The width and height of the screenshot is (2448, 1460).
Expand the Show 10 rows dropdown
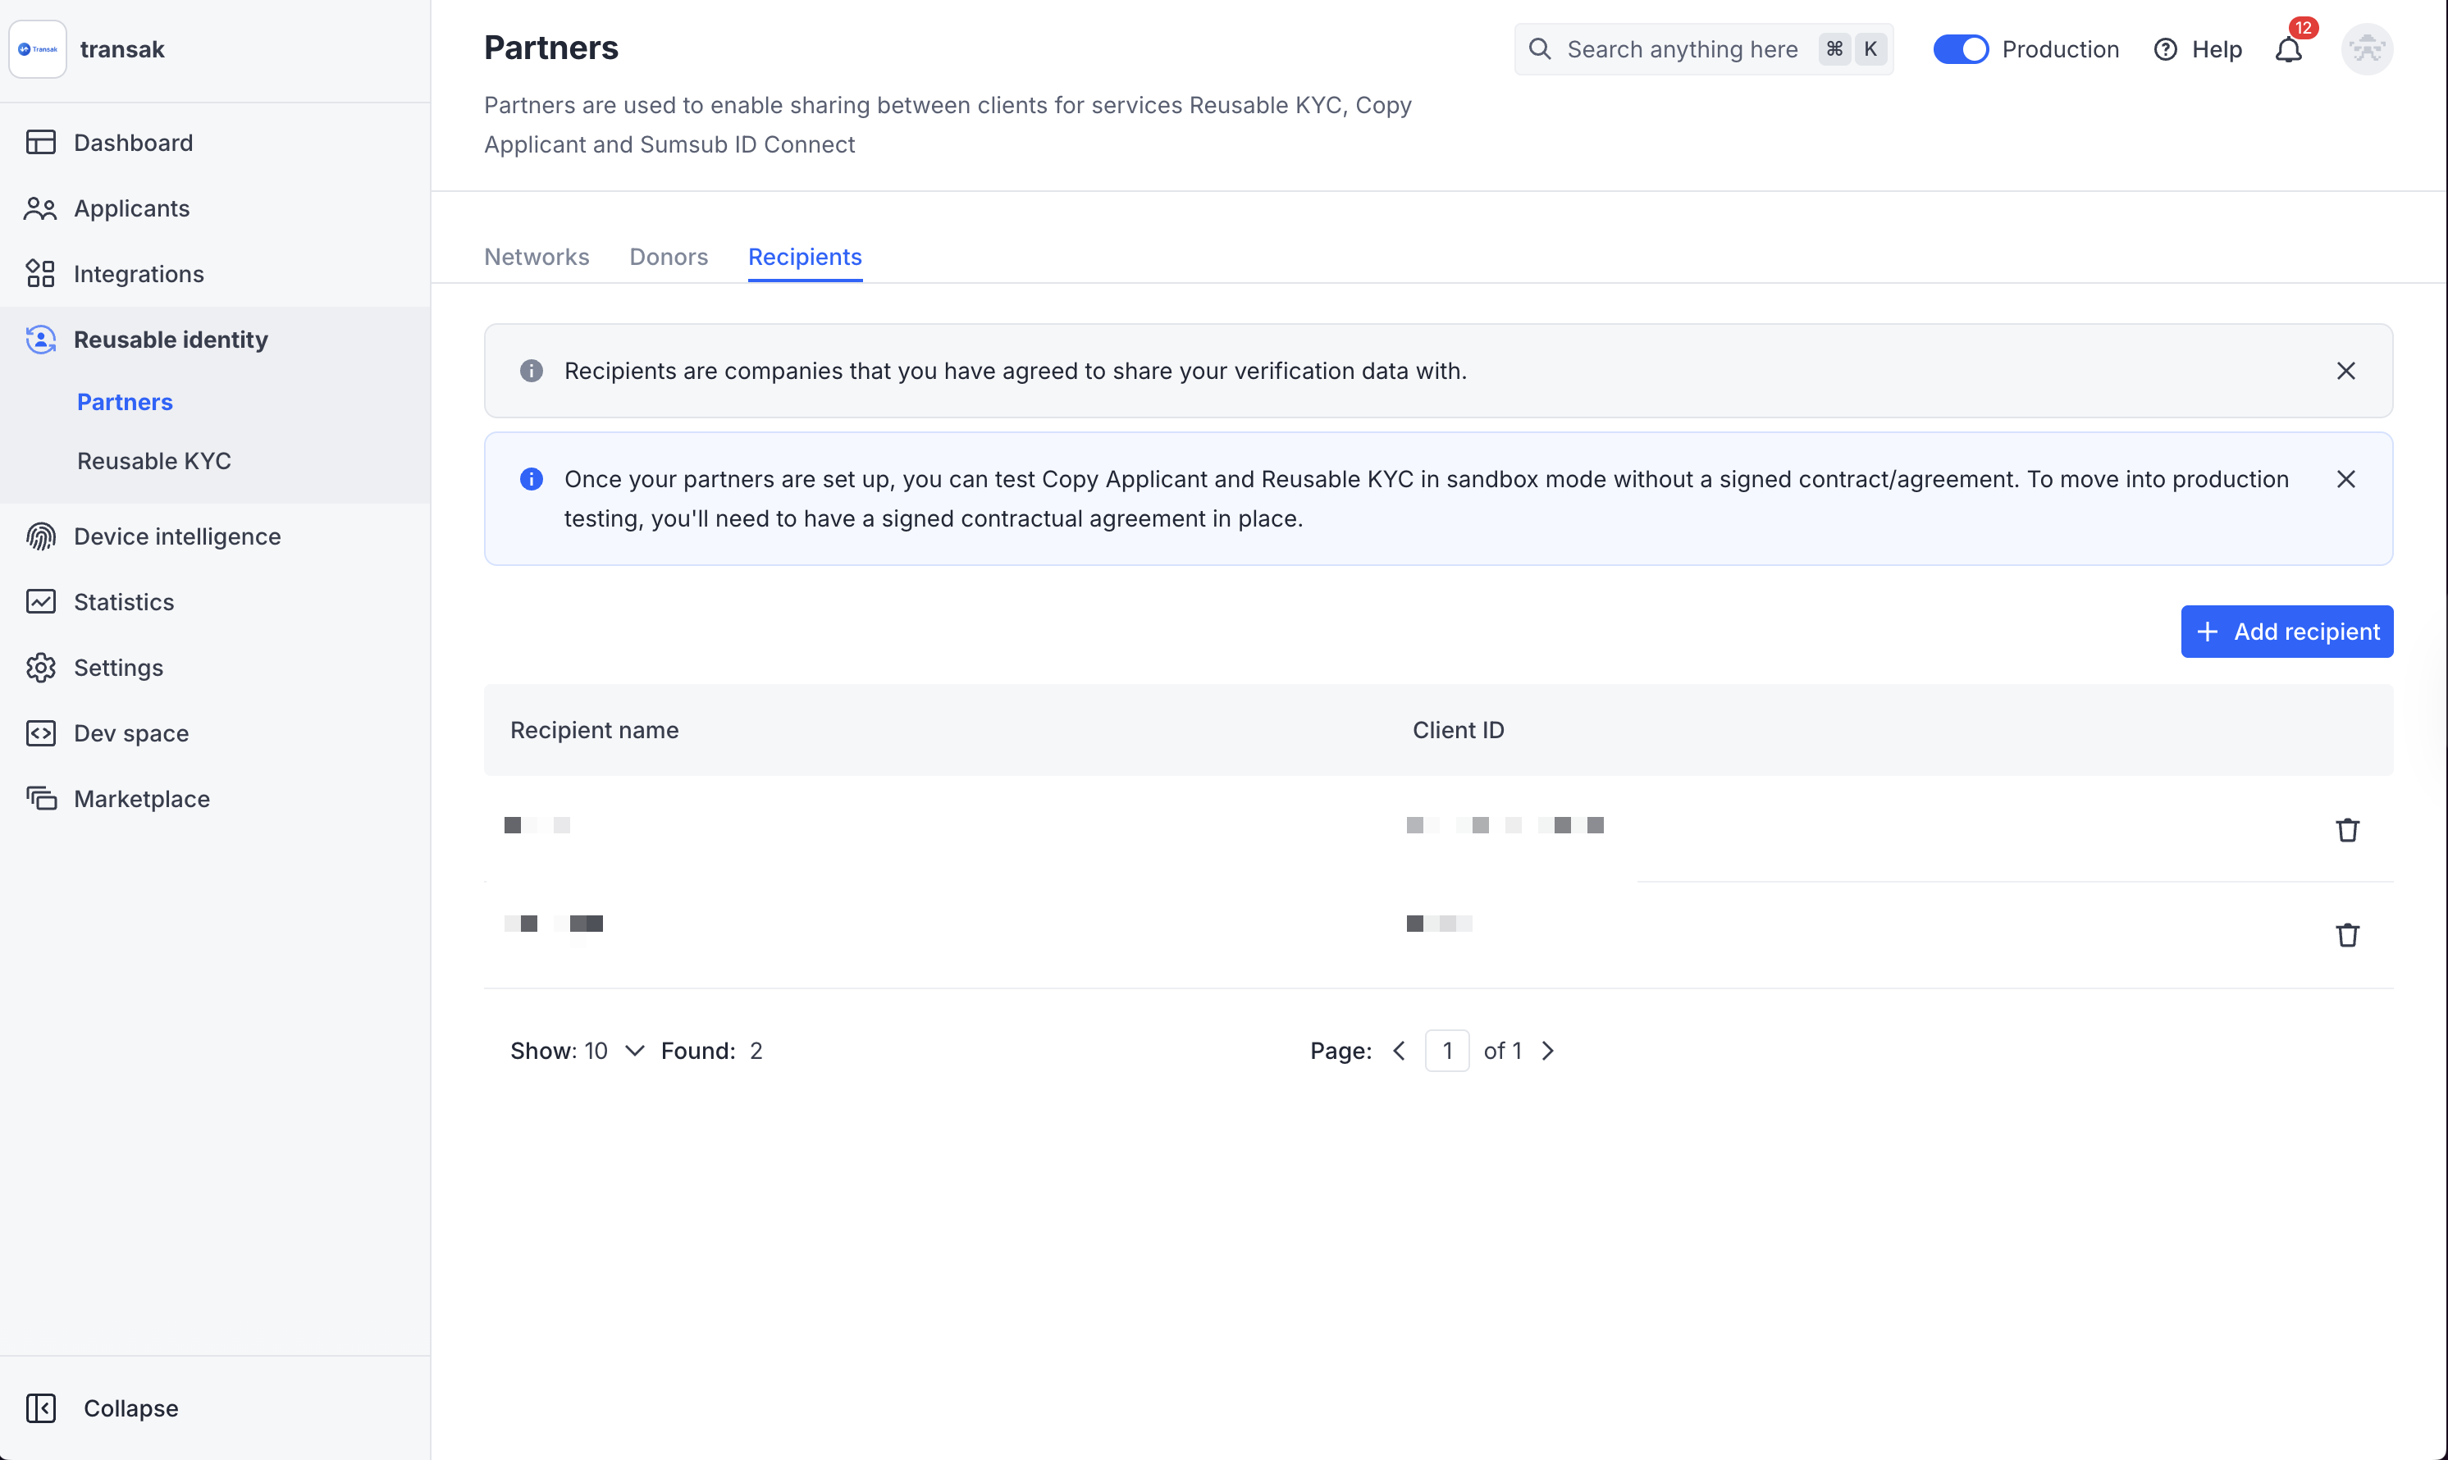point(577,1051)
